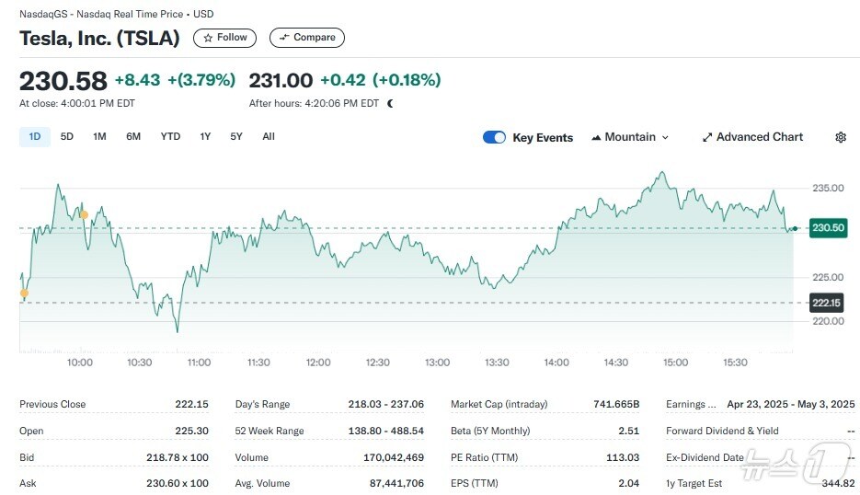
Task: Click the Follow star button
Action: coord(224,38)
